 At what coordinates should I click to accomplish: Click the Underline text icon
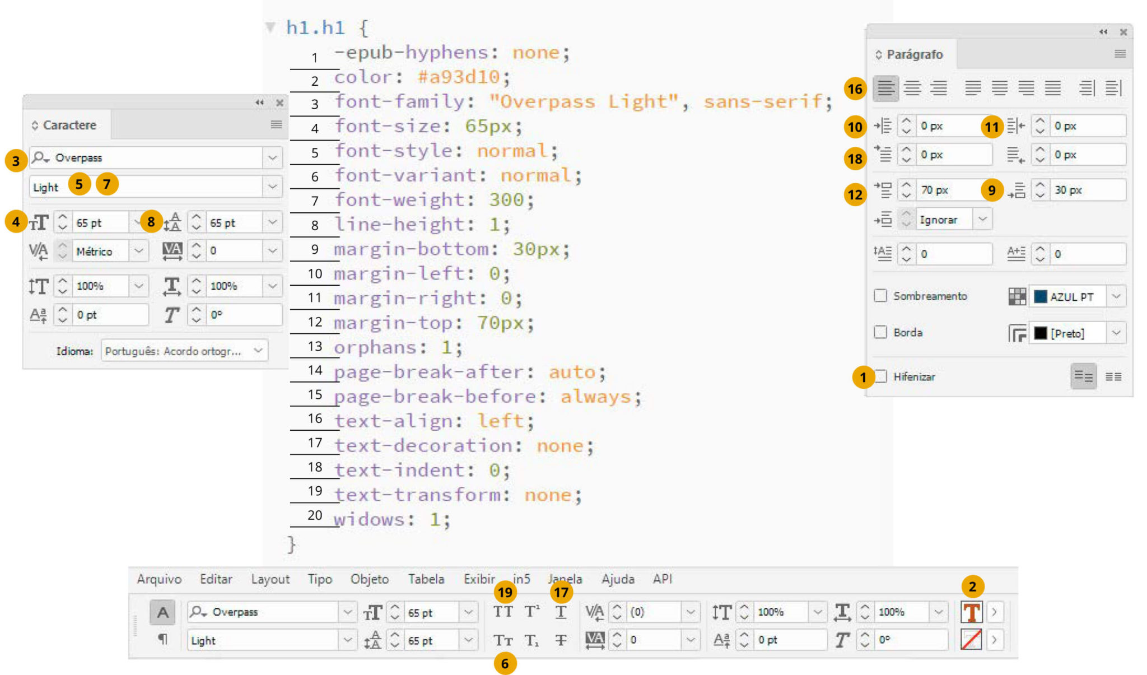click(x=561, y=612)
